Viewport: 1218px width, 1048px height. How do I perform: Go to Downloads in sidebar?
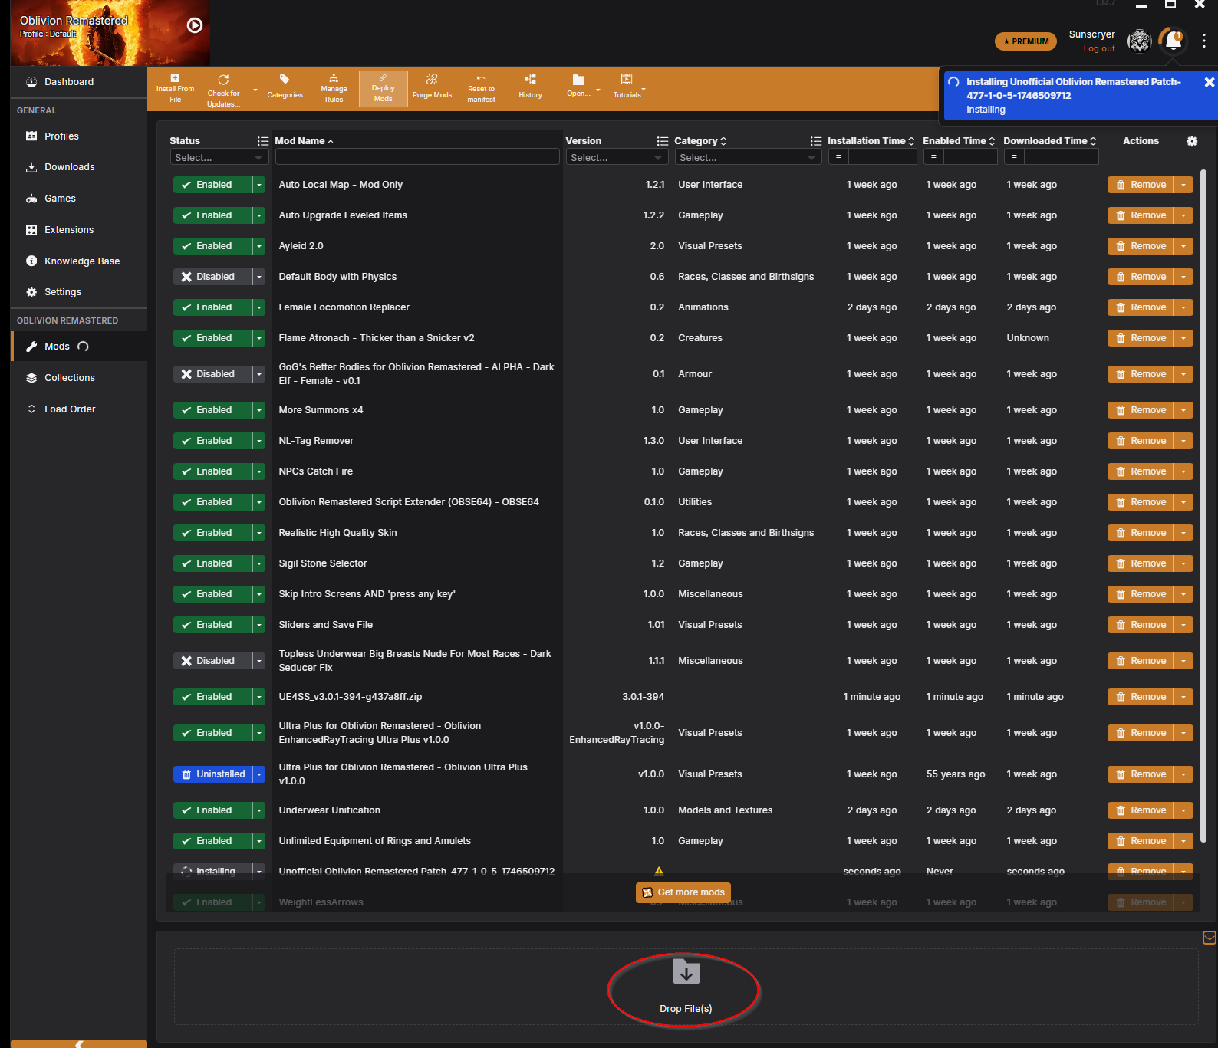(69, 167)
